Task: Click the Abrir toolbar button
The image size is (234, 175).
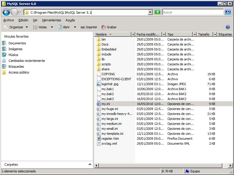Action: coord(64,27)
